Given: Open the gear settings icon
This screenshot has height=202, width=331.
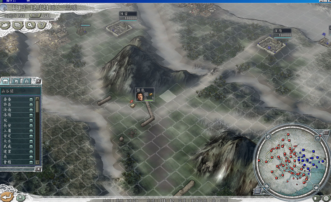Looking at the screenshot, I should [30, 25].
